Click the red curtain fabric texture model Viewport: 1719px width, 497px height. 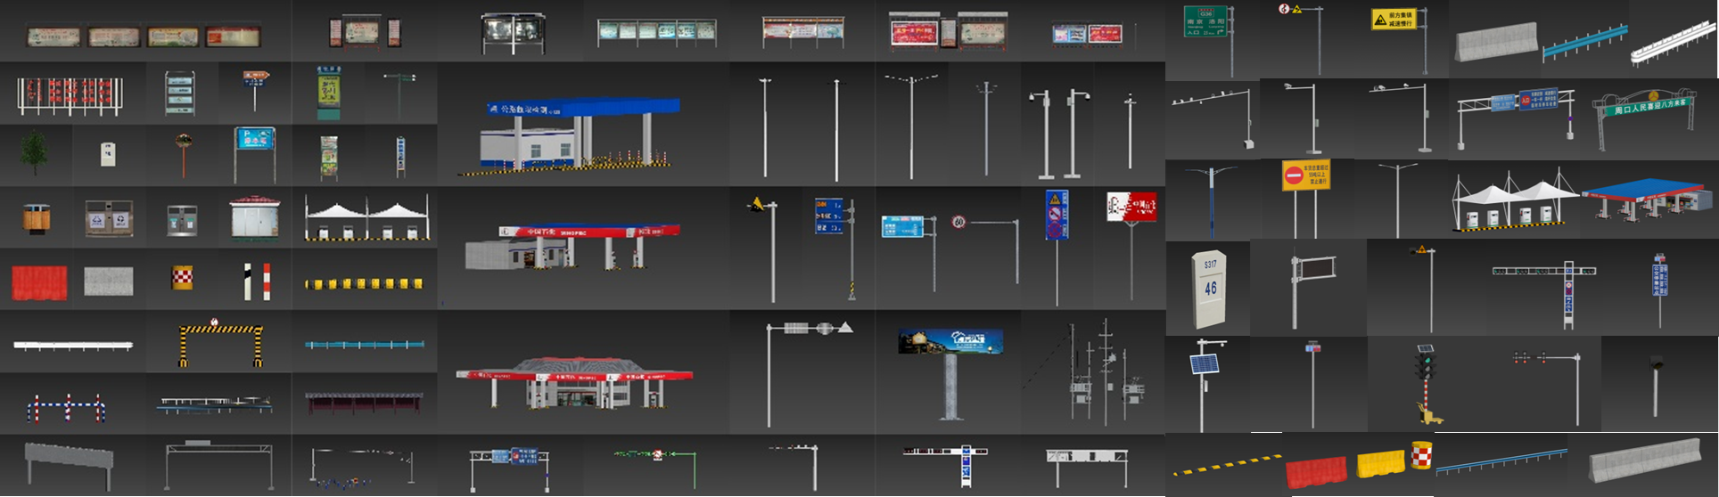(38, 282)
